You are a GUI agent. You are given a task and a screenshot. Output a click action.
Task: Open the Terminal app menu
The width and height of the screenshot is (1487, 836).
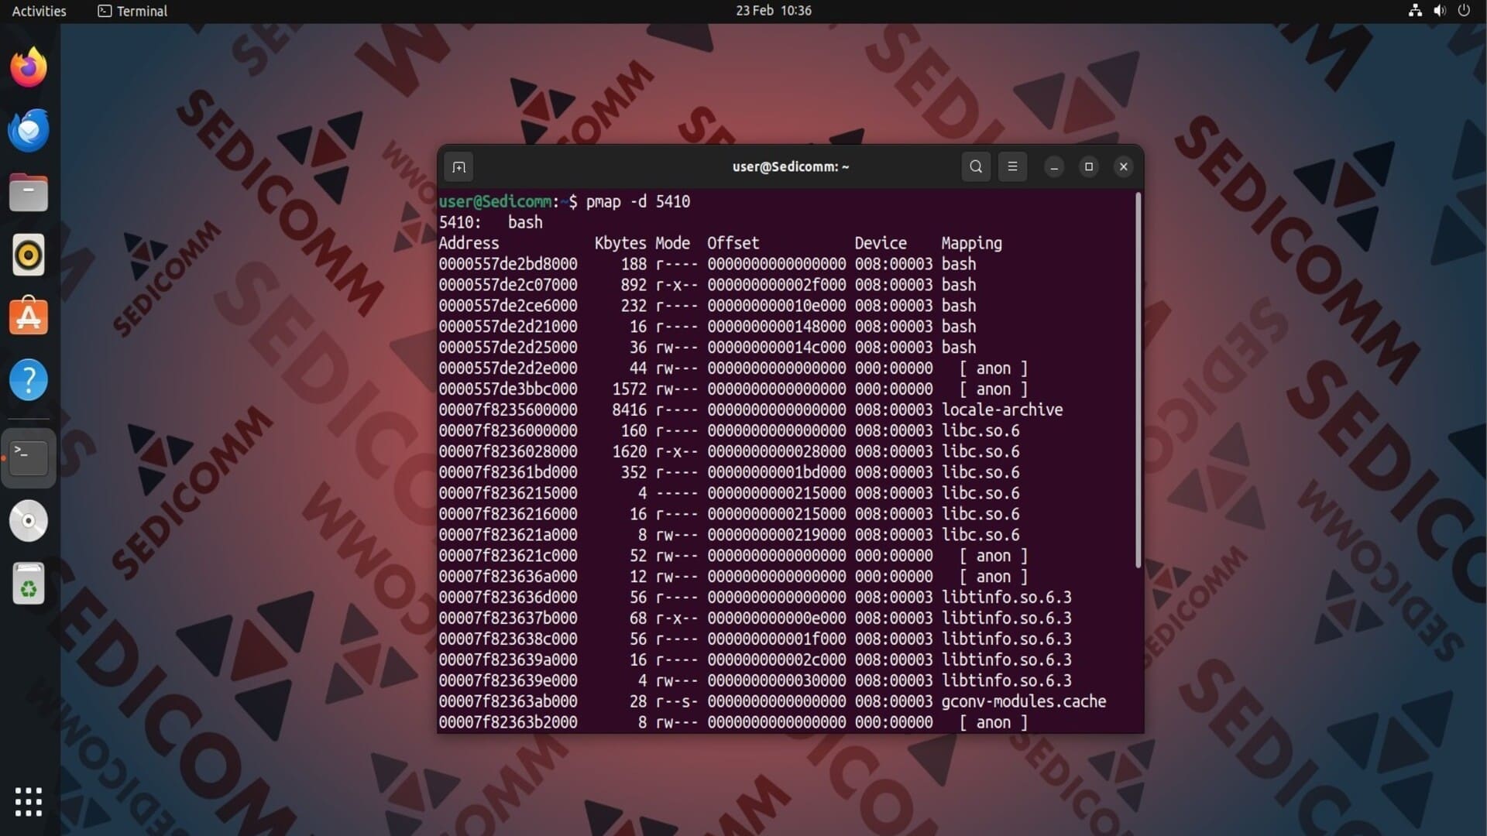tap(132, 11)
